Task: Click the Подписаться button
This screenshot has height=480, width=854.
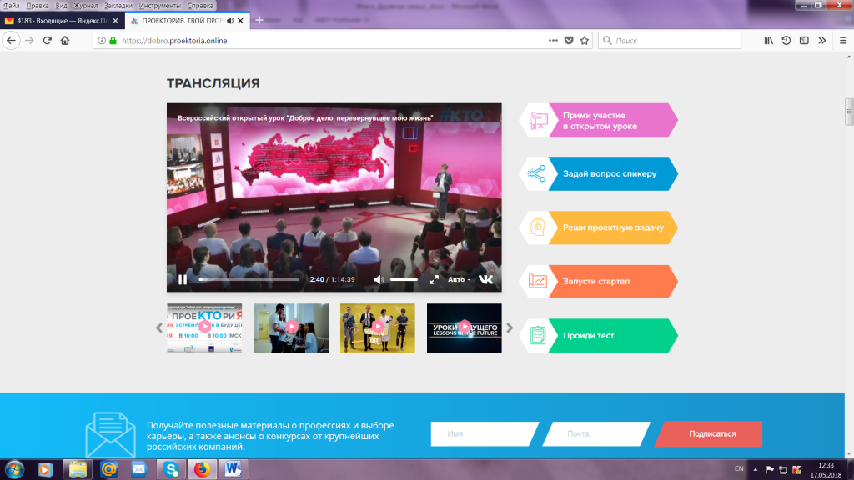Action: [709, 433]
